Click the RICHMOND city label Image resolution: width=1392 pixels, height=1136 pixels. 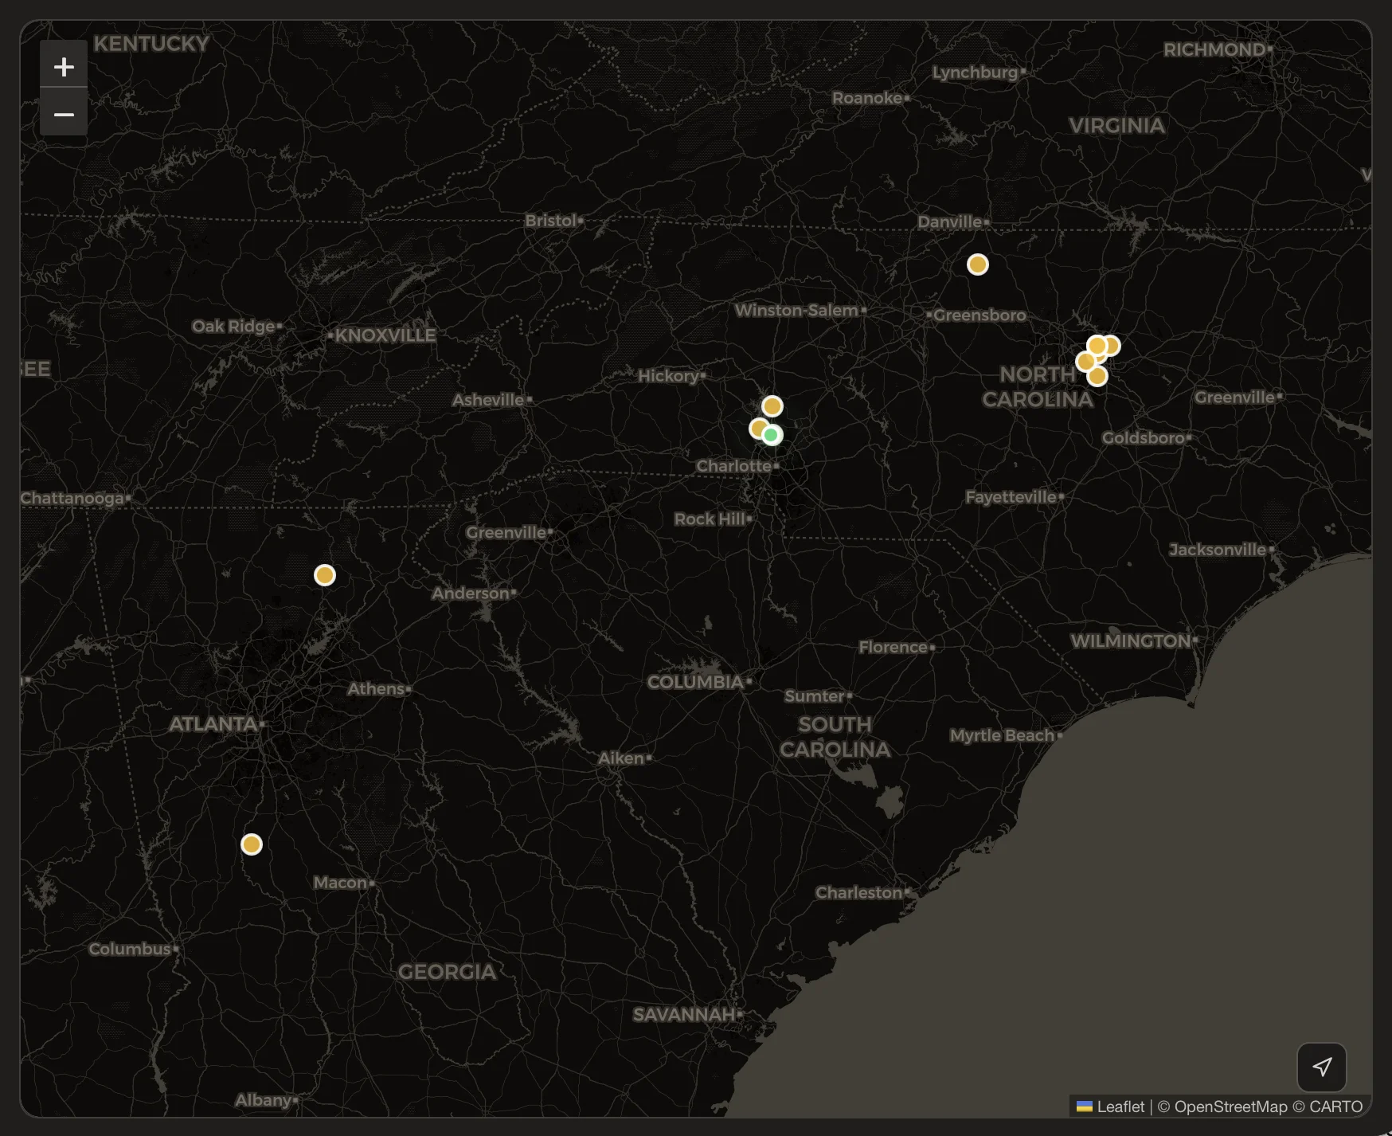pyautogui.click(x=1214, y=49)
